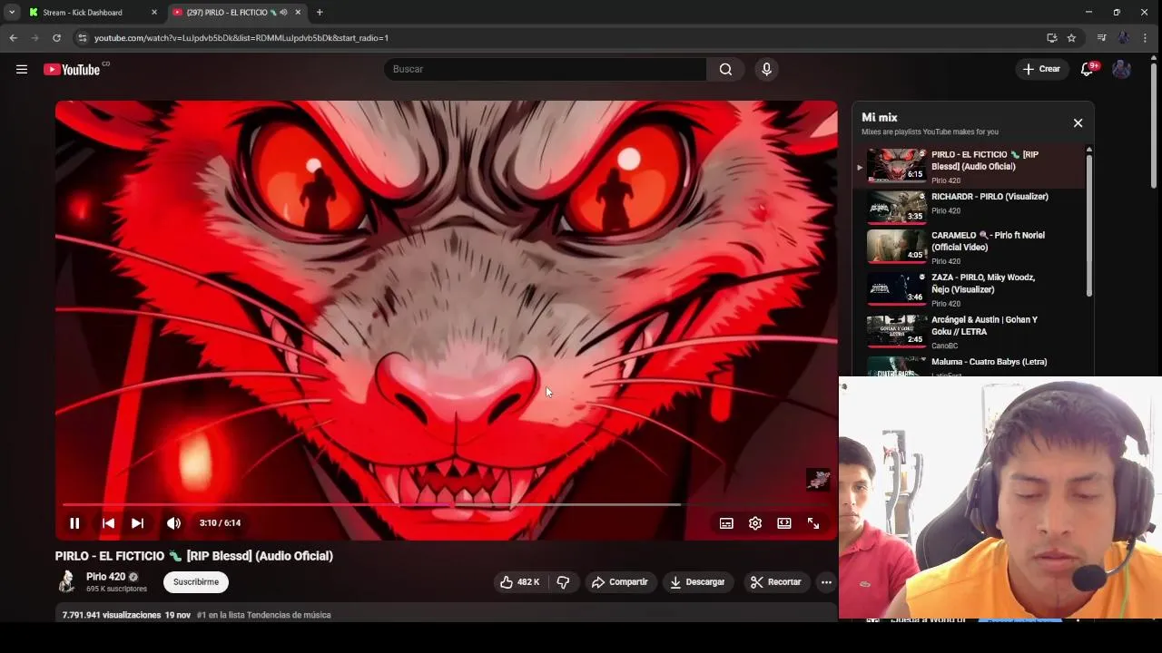The image size is (1162, 653).
Task: View site information icon in address bar
Action: (83, 38)
